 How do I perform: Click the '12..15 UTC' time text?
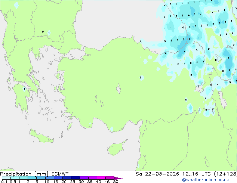pos(197,174)
